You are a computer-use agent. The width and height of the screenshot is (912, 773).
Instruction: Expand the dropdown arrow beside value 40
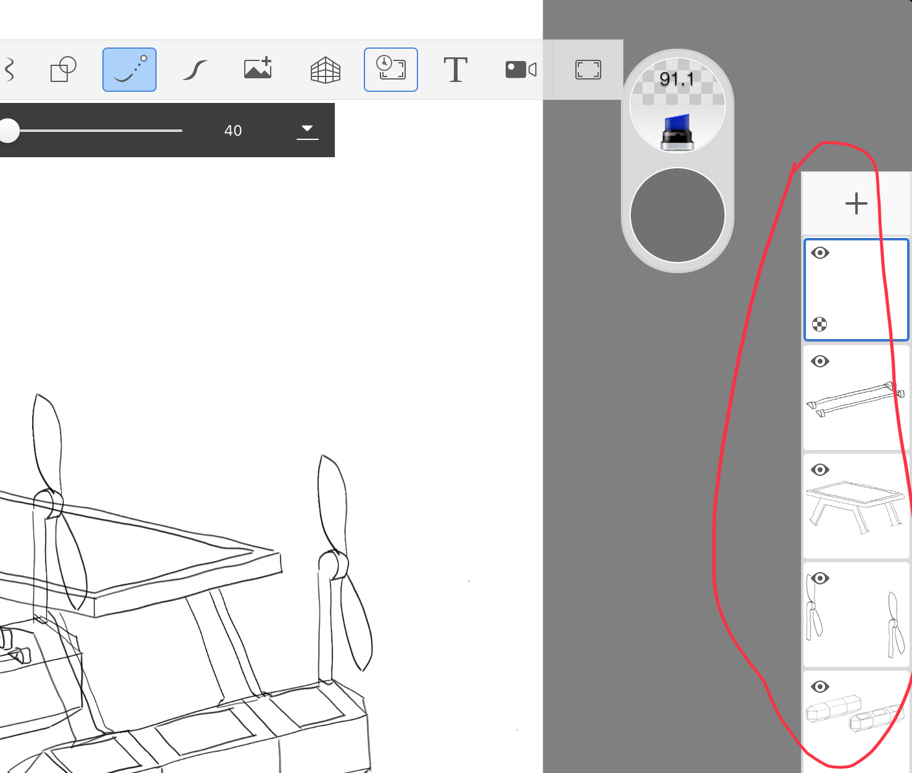[307, 131]
